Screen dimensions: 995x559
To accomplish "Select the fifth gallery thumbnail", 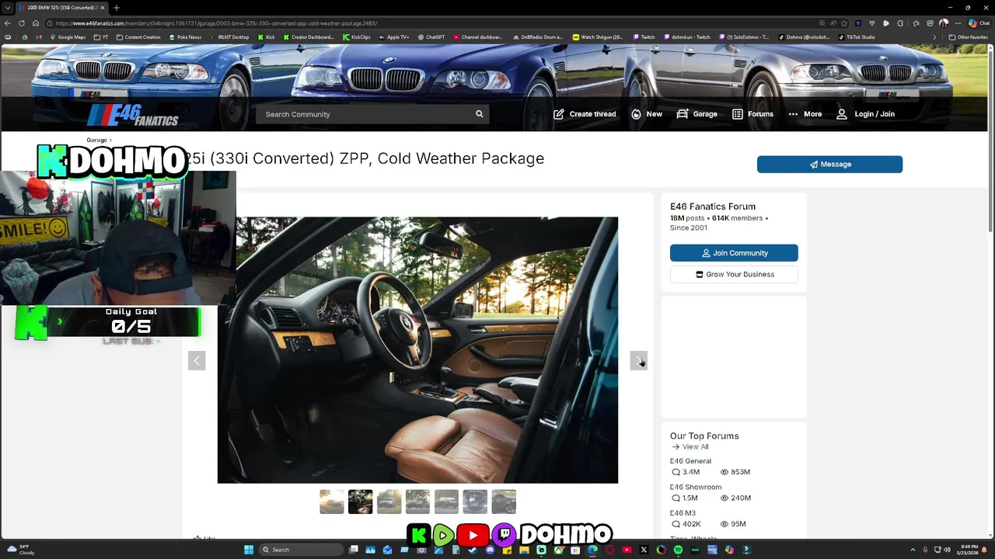I will [x=446, y=502].
